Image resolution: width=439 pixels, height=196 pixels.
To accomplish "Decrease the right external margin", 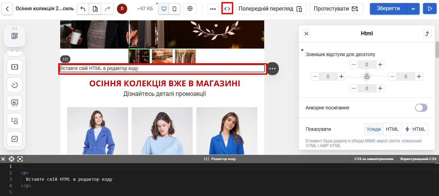I will 393,76.
